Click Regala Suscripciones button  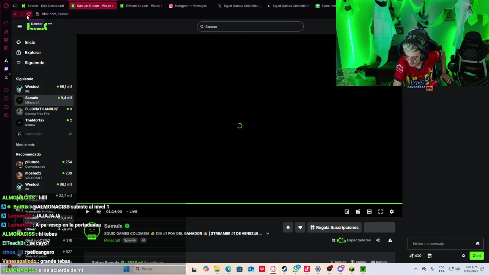tap(334, 228)
